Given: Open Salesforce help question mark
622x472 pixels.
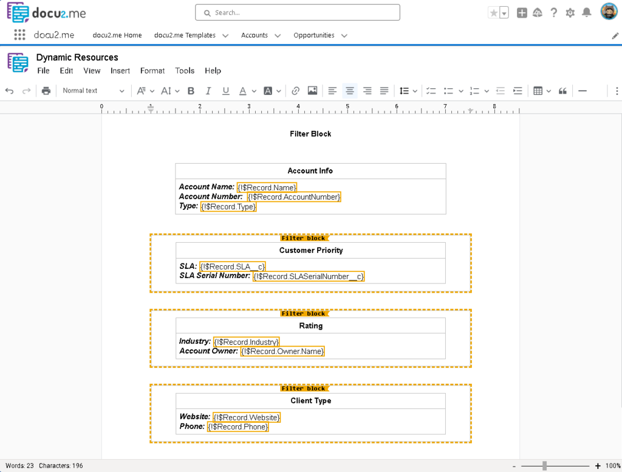Looking at the screenshot, I should coord(554,13).
